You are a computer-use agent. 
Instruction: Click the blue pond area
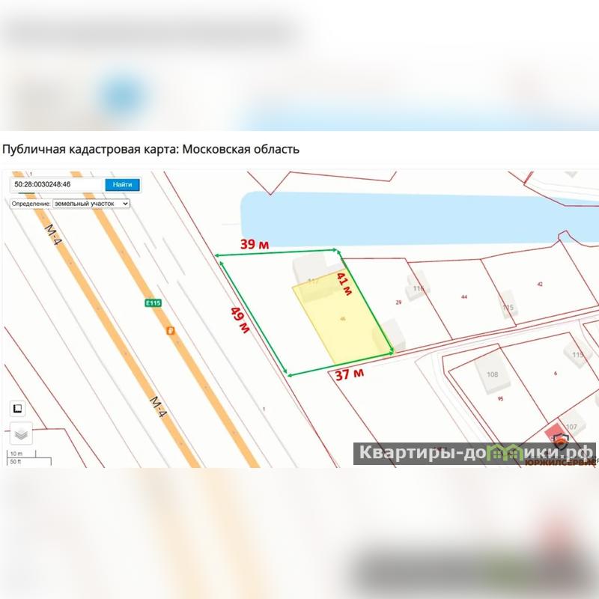pos(419,219)
